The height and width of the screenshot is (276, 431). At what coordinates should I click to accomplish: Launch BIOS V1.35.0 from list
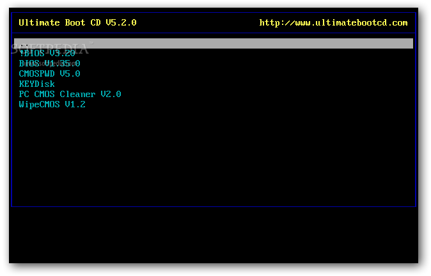click(49, 63)
